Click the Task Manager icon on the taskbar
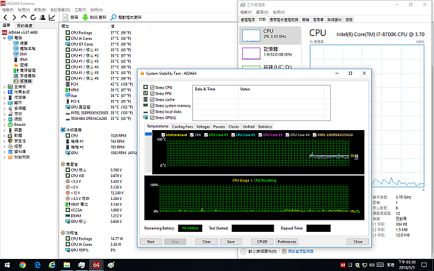The width and height of the screenshot is (434, 271). pos(81,265)
